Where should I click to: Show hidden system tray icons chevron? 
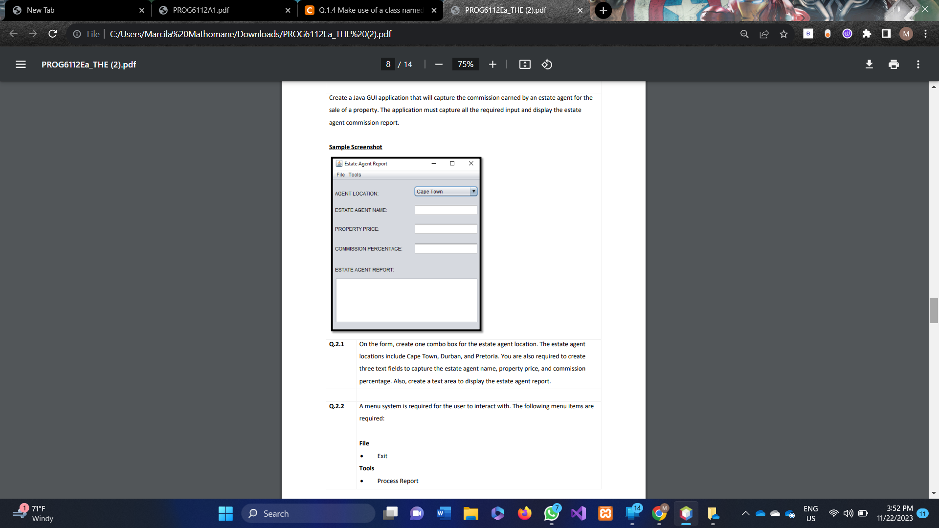745,513
